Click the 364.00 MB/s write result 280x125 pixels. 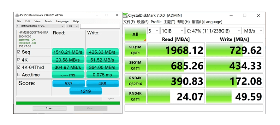point(103,67)
